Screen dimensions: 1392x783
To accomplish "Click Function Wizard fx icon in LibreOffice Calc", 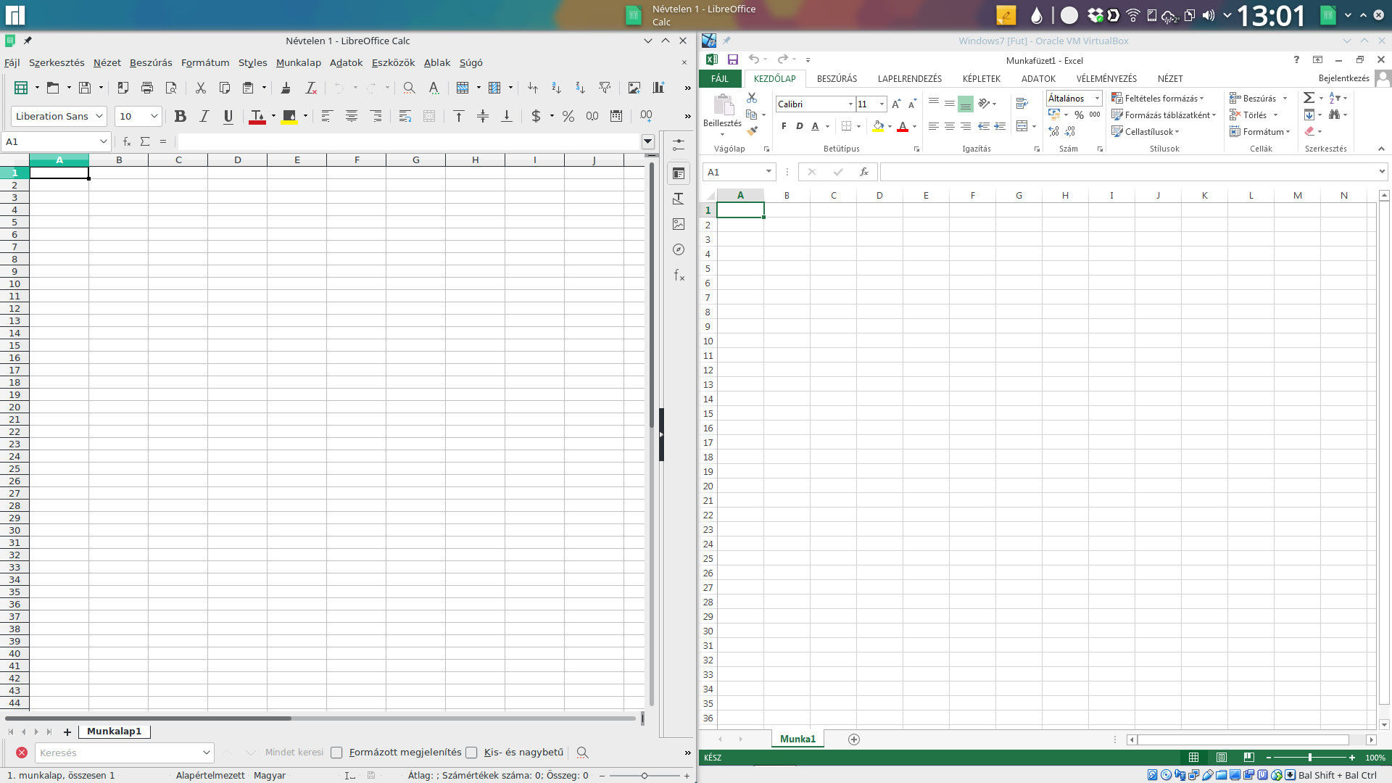I will [x=127, y=141].
